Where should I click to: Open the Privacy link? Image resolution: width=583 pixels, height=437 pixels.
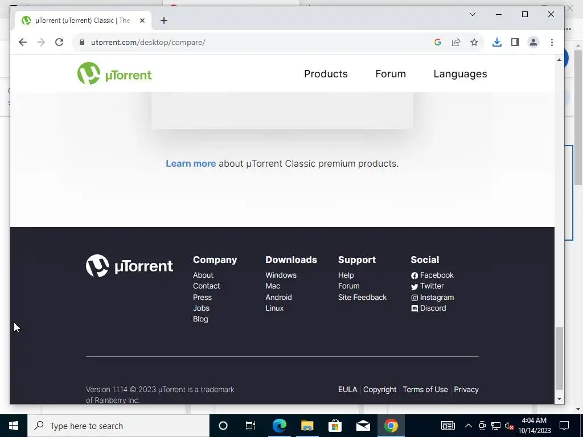[x=466, y=389]
